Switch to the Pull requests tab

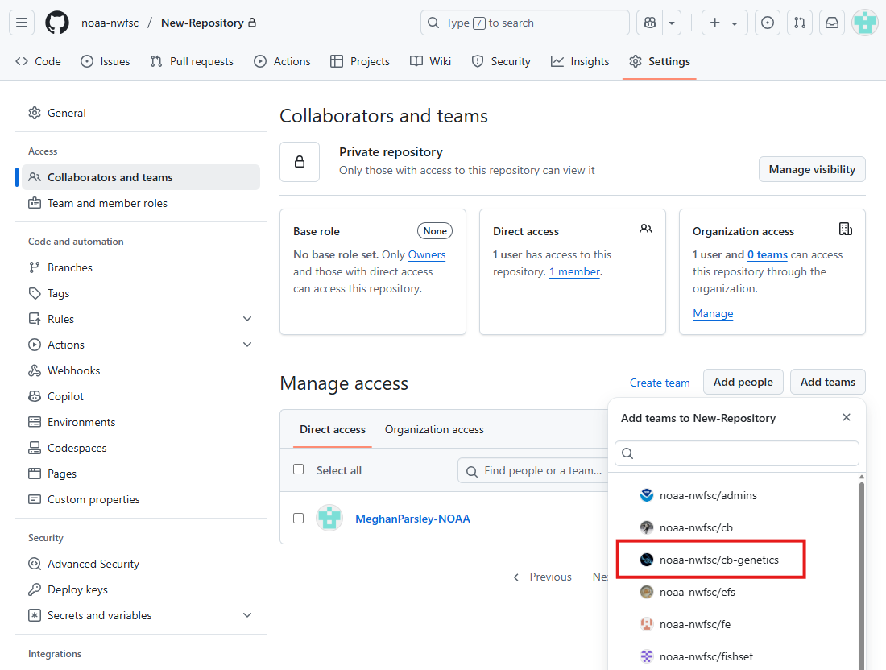(x=193, y=61)
